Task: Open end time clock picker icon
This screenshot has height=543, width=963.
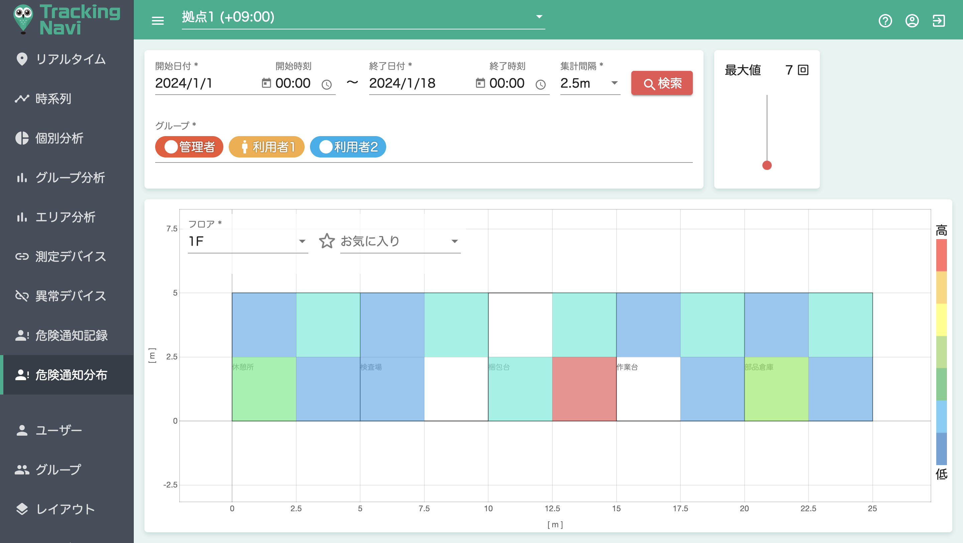Action: (x=540, y=85)
